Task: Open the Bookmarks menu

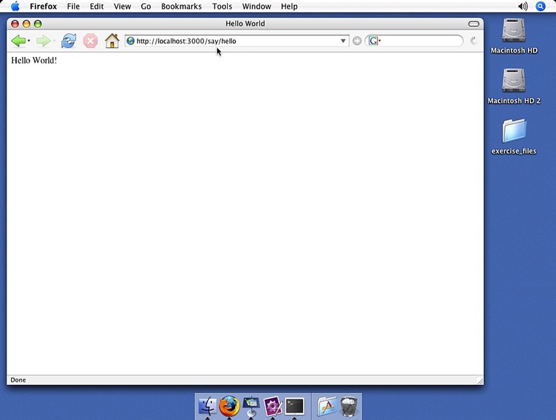Action: pos(181,6)
